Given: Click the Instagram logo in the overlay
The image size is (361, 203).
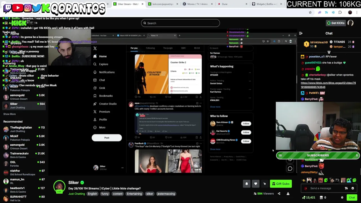Looking at the screenshot, I should [28, 8].
